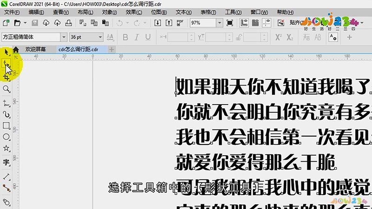Click the Export icon
This screenshot has height=209, width=372.
tap(169, 23)
